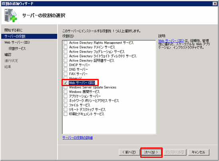Image resolution: width=219 pixels, height=161 pixels.
Task: Check Active Directory ライトウェイト ディレクトリ サービス checkbox
Action: click(x=66, y=56)
